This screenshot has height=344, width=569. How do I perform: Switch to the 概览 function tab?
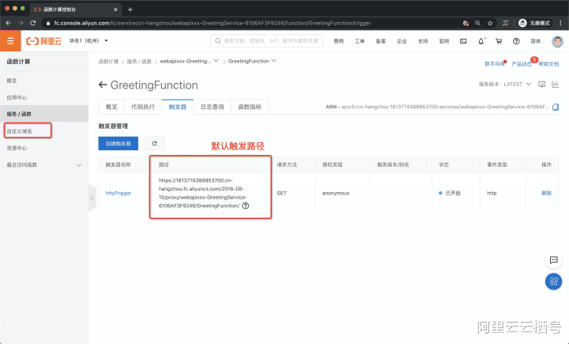click(x=111, y=107)
